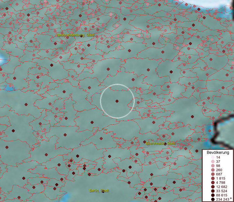Select the legend swatch for 4 798
The width and height of the screenshot is (234, 202).
click(x=213, y=182)
